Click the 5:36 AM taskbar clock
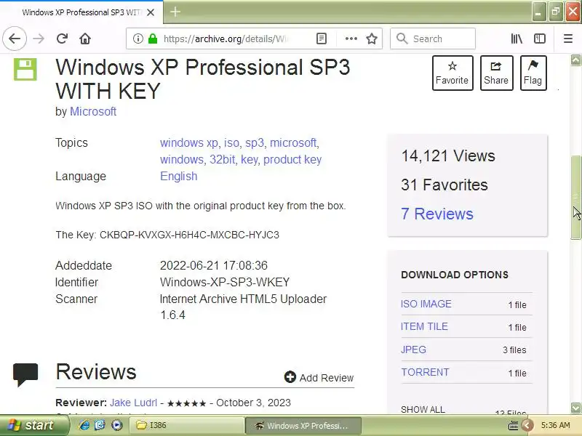 [x=556, y=425]
